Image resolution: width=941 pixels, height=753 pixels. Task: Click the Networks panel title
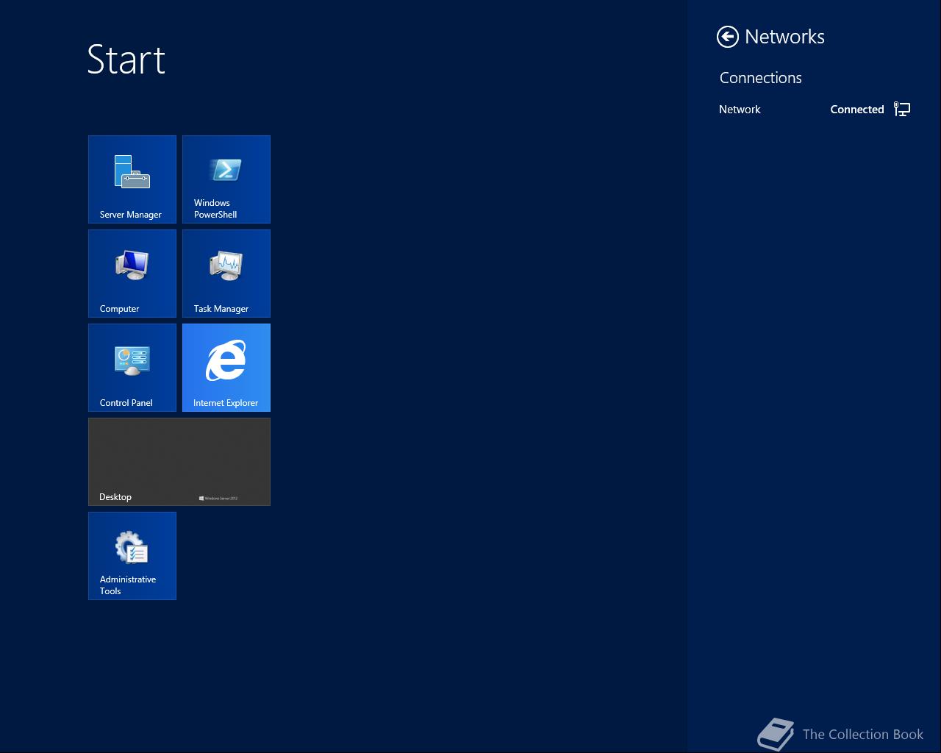(x=784, y=37)
